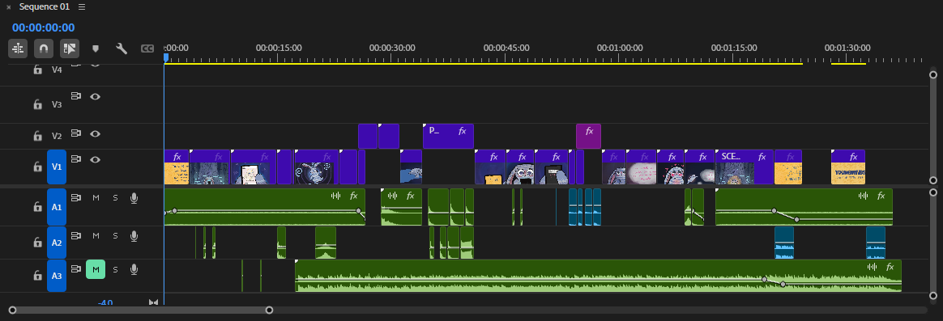Click the icon beside the -40 value
Image resolution: width=943 pixels, height=321 pixels.
[153, 302]
